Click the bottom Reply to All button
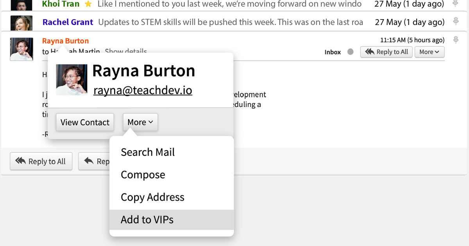 pyautogui.click(x=41, y=161)
